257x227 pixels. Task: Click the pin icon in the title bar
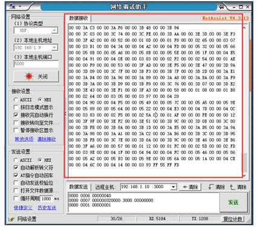coord(221,7)
